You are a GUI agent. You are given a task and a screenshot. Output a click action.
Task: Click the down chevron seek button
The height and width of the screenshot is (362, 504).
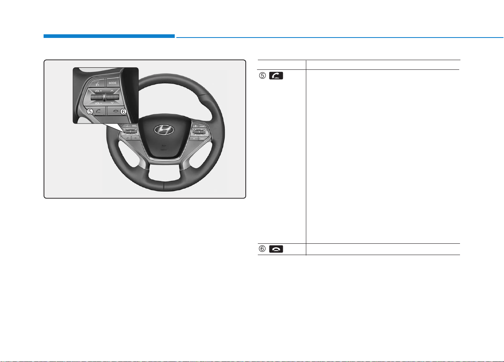(x=112, y=103)
